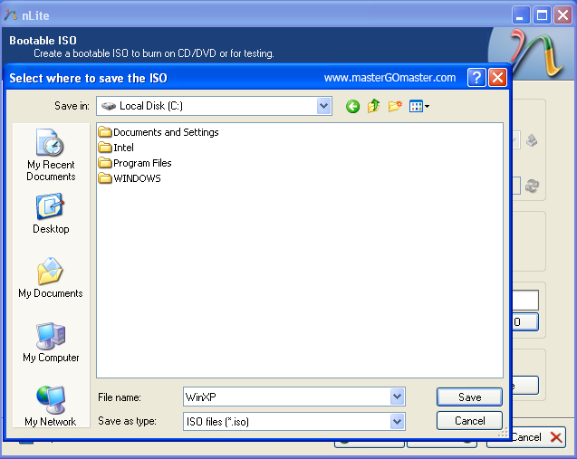Open the Views menu icon
The image size is (577, 459).
(x=419, y=107)
